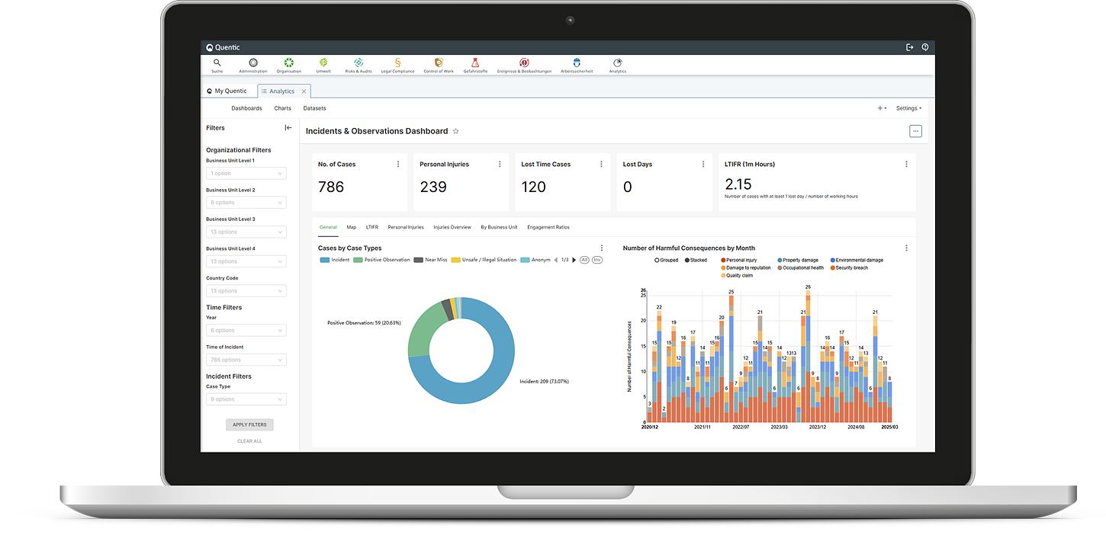This screenshot has height=541, width=1106.
Task: Select the Grouped chart mode
Action: [657, 261]
